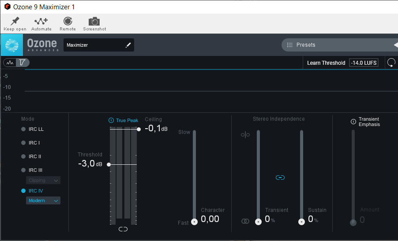Toggle True Peak limiting
398x241 pixels.
coord(124,120)
